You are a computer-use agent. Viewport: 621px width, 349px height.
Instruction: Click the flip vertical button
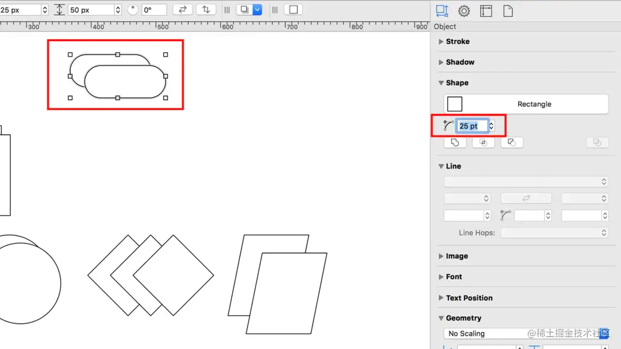click(x=206, y=10)
